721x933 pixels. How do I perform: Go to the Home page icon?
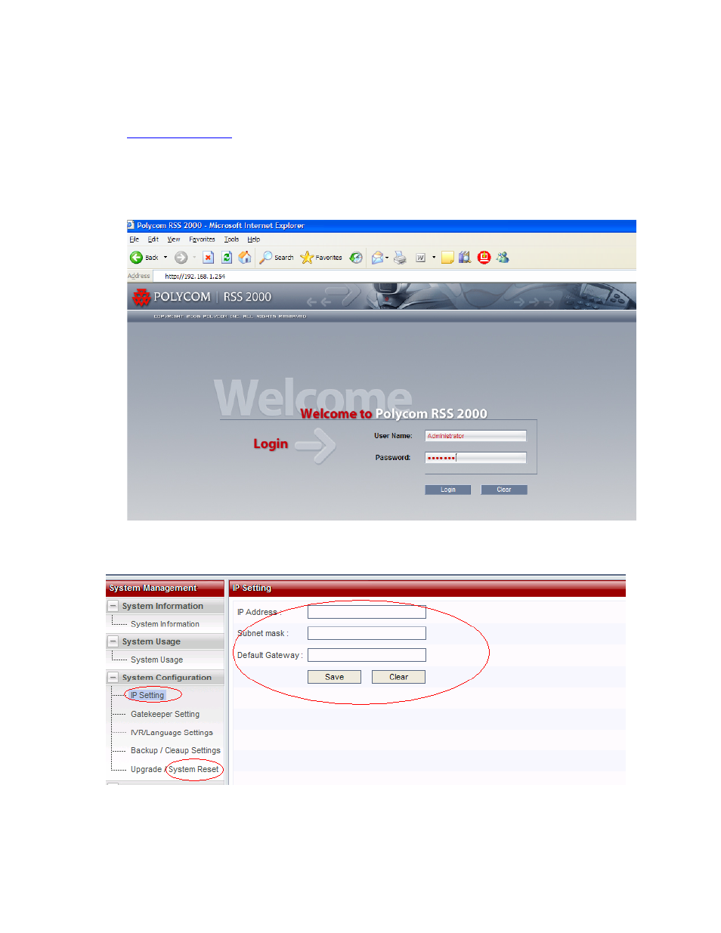tap(244, 258)
